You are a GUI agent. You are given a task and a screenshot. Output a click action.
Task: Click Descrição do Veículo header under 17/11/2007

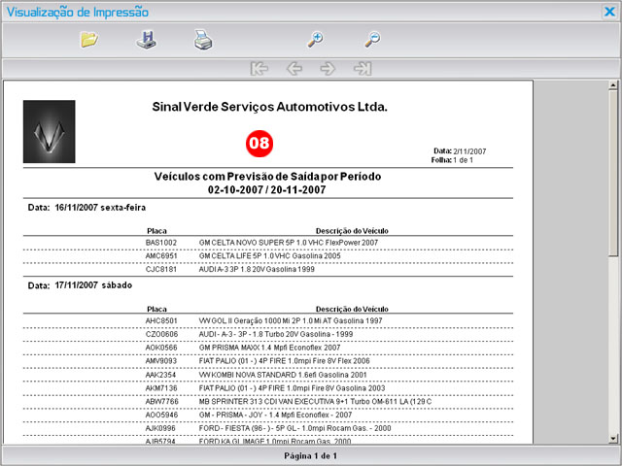[x=352, y=309]
